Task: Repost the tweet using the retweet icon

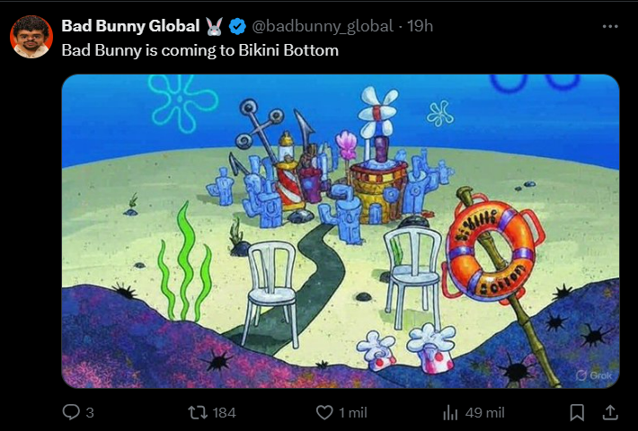Action: click(x=197, y=412)
